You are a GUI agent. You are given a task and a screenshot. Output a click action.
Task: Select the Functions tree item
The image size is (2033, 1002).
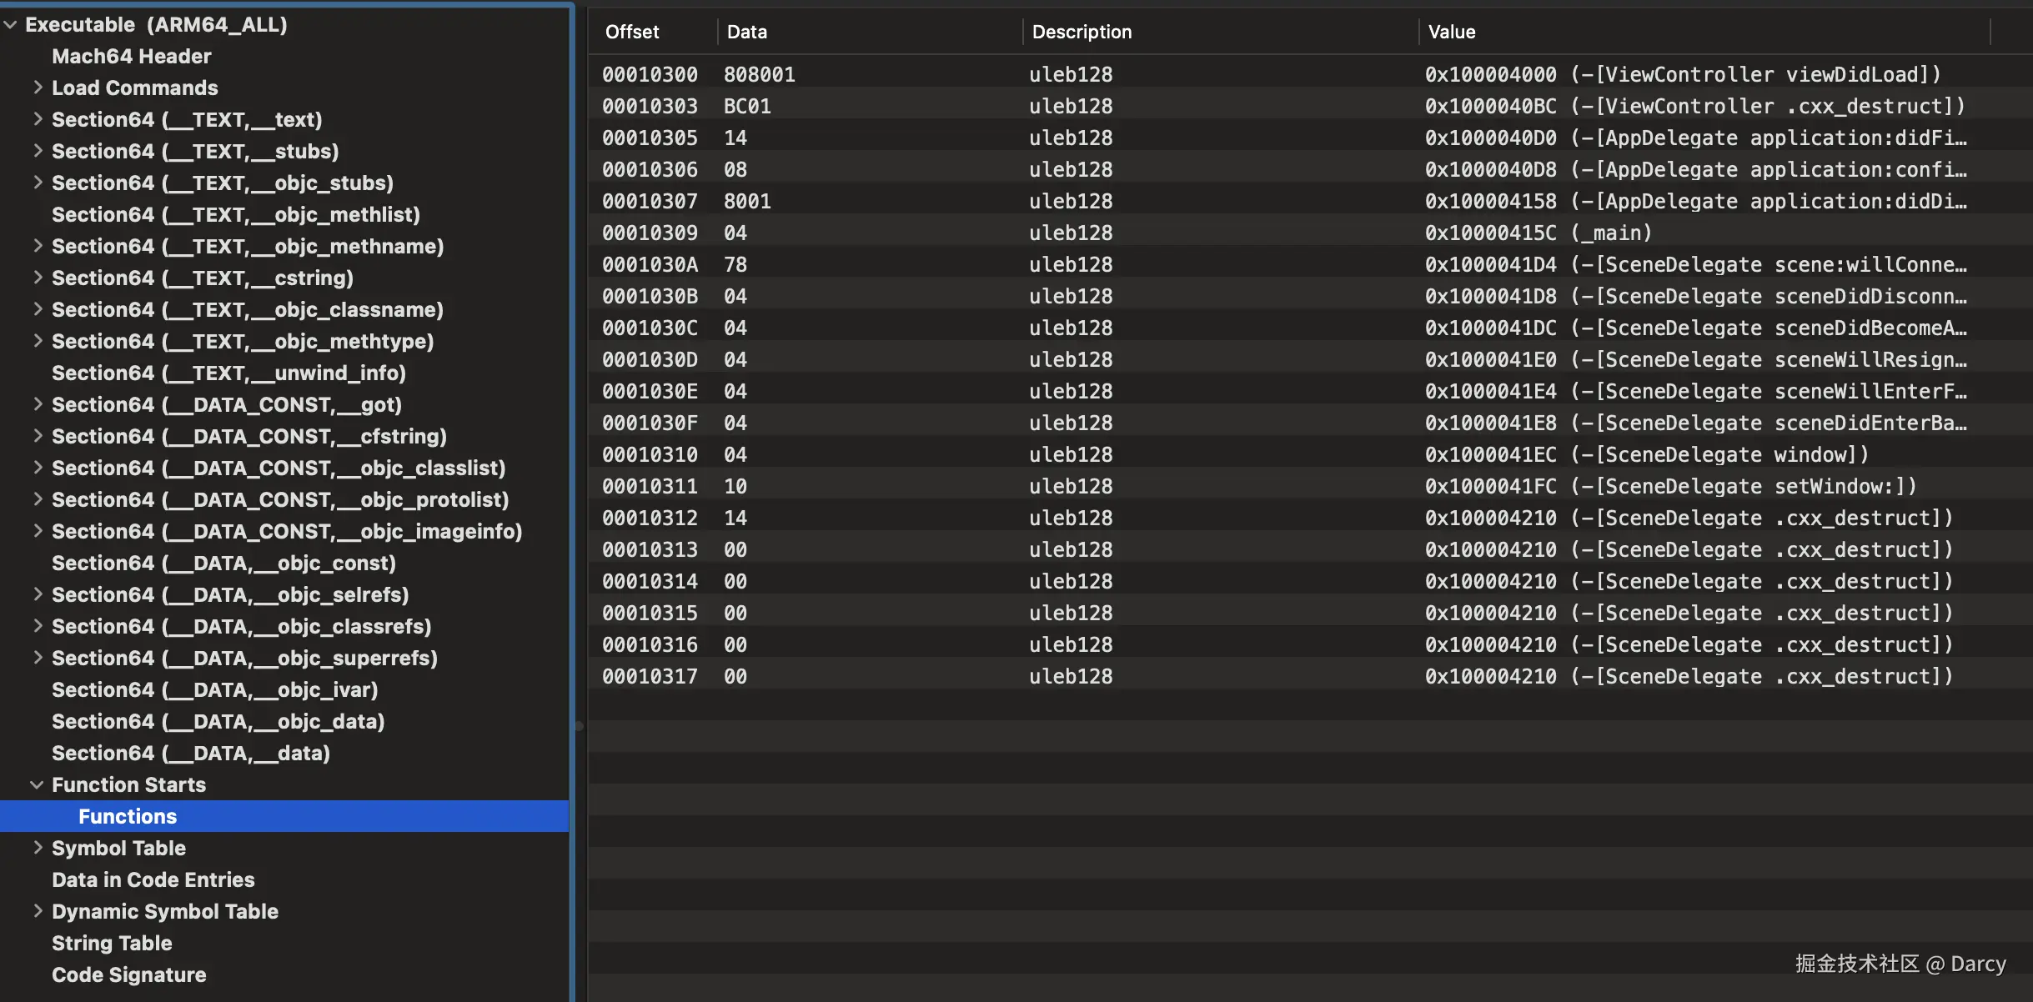point(128,816)
